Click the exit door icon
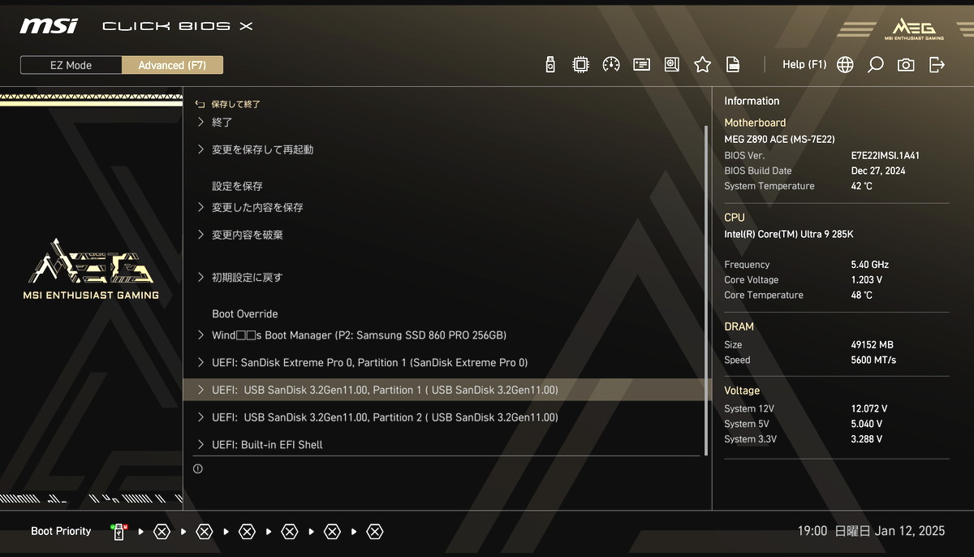 [x=937, y=65]
